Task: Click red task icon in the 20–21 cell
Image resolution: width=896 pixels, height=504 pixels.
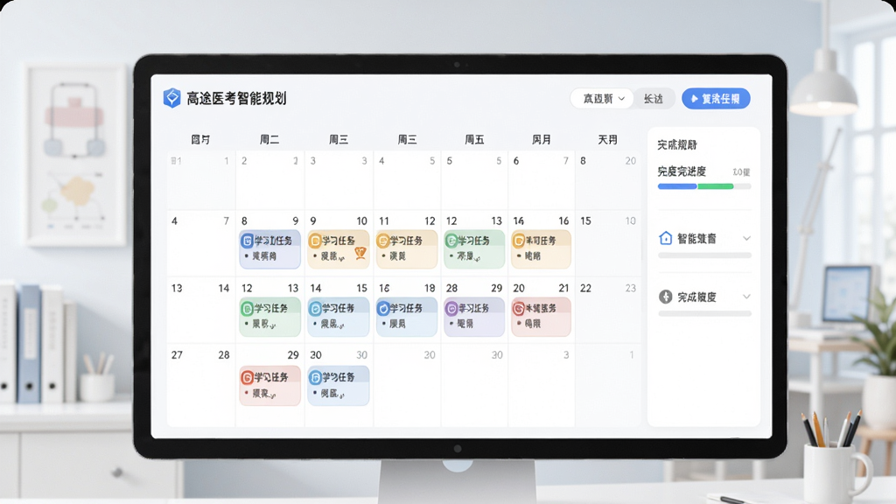Action: point(519,309)
